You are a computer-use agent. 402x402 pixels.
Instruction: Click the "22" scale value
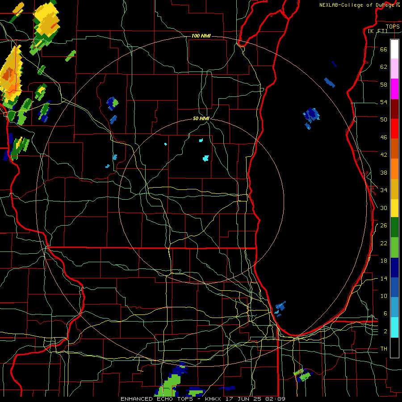384,243
